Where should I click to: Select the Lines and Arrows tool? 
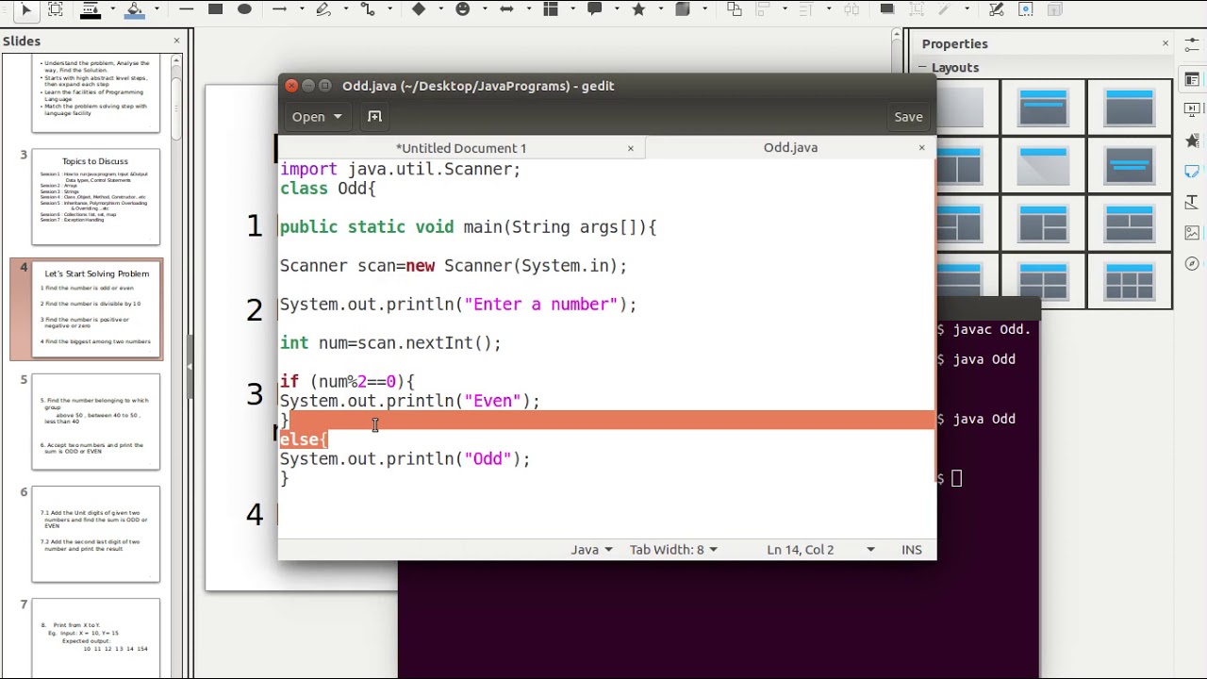[x=279, y=9]
